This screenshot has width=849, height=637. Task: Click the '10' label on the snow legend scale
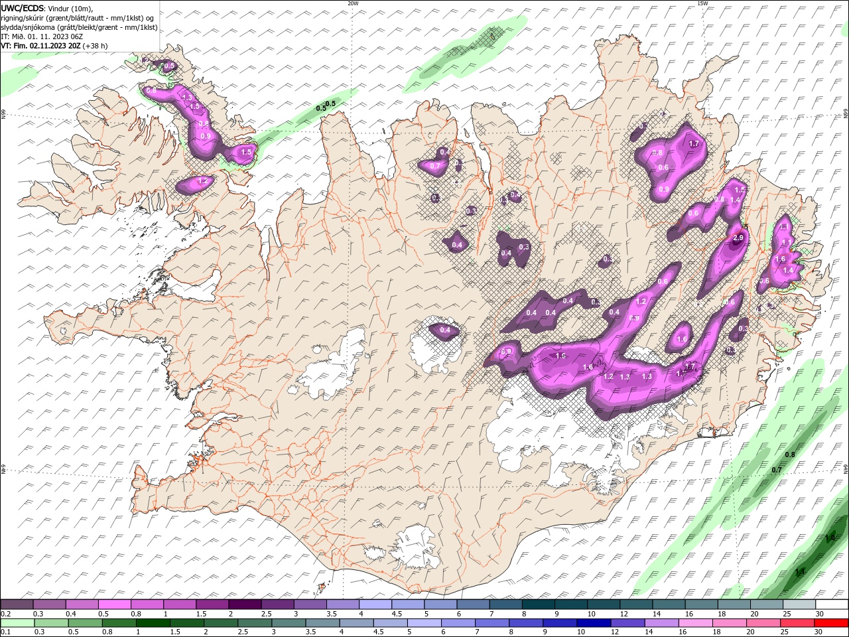pos(591,614)
